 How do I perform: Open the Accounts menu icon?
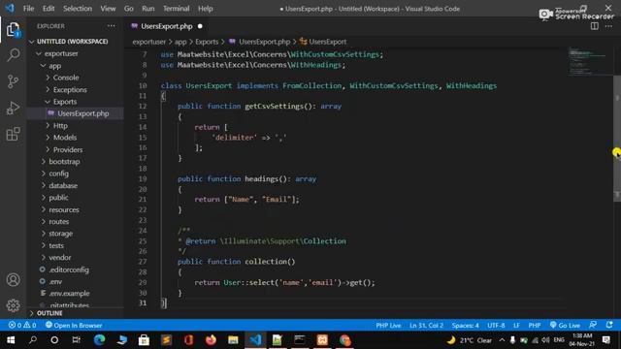13,280
